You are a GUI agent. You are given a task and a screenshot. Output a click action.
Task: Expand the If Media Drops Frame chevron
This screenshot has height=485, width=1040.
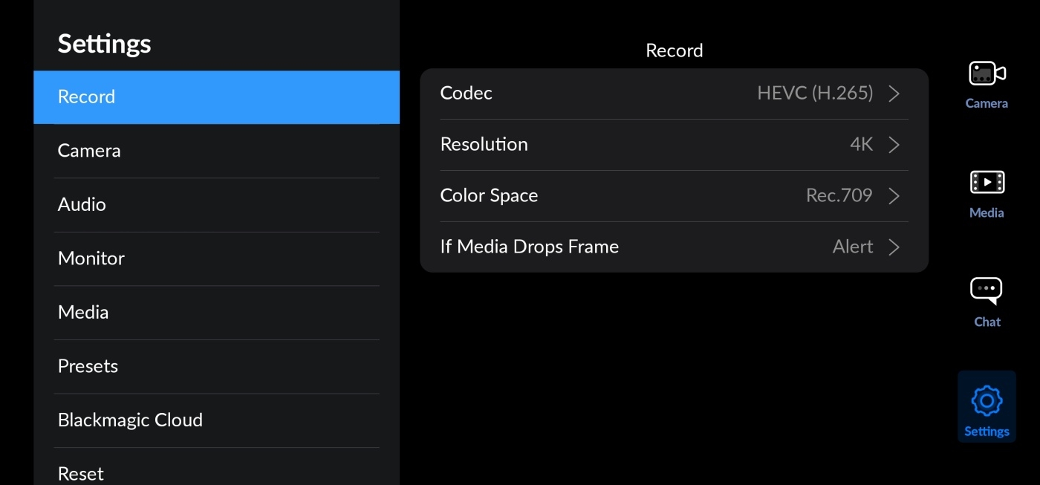point(894,247)
